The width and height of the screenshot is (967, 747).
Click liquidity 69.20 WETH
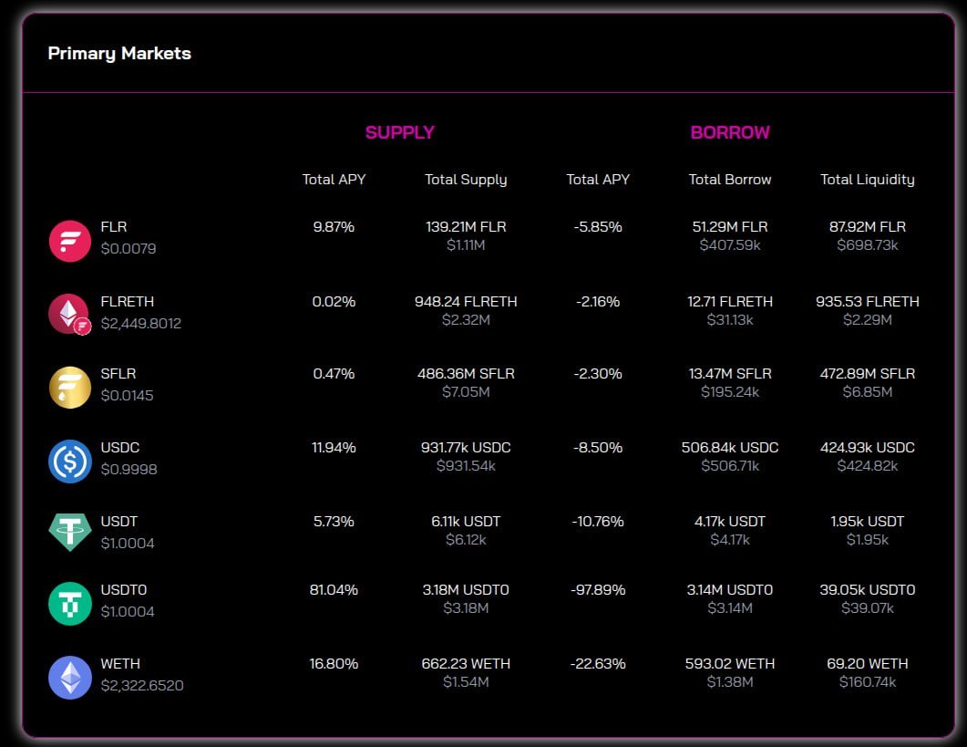(x=867, y=664)
